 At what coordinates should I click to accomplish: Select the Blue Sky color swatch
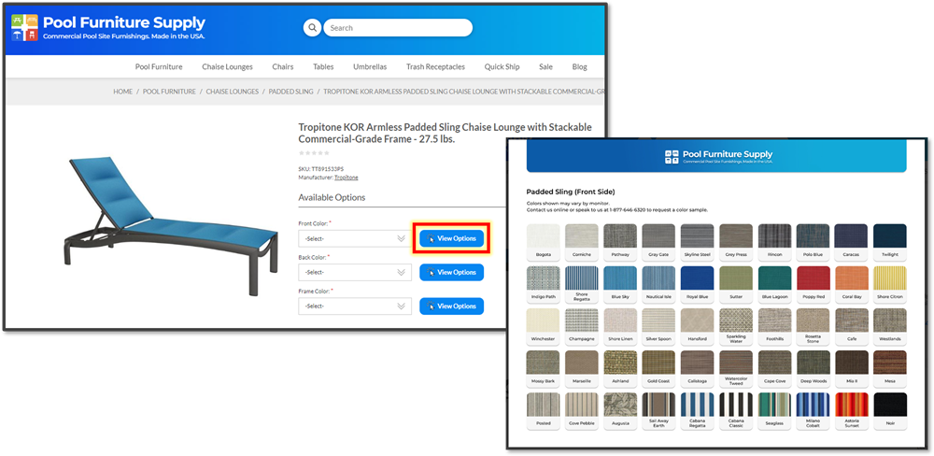coord(620,284)
